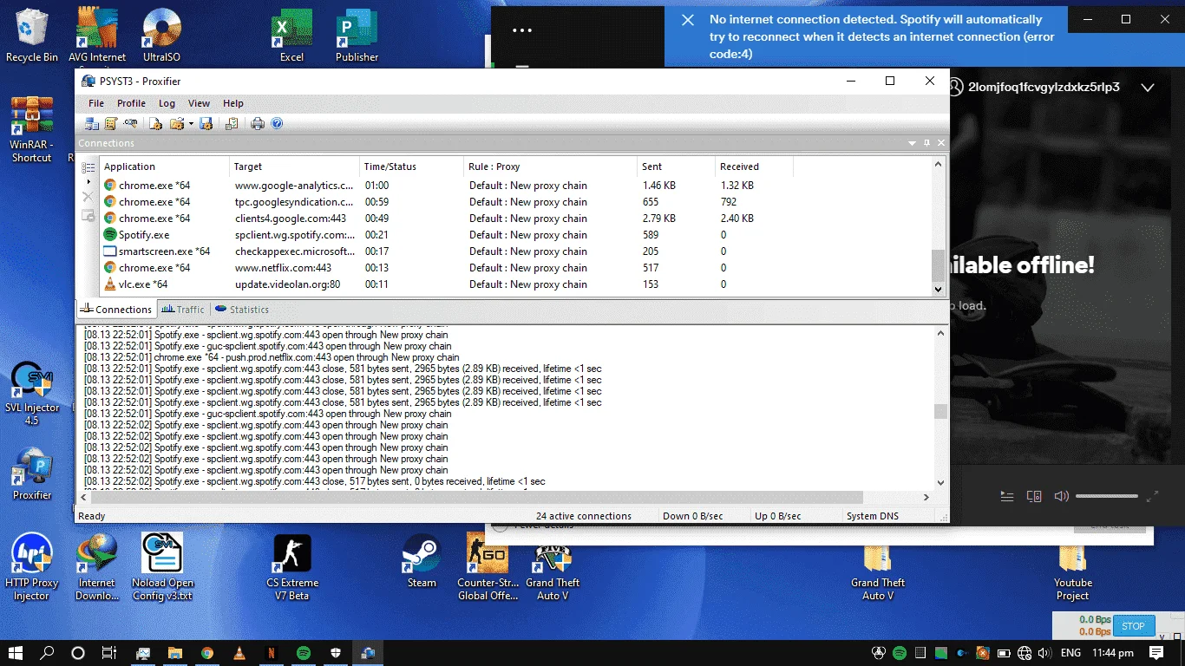Expand the Open Profile dropdown arrow
Viewport: 1185px width, 666px height.
[x=191, y=124]
